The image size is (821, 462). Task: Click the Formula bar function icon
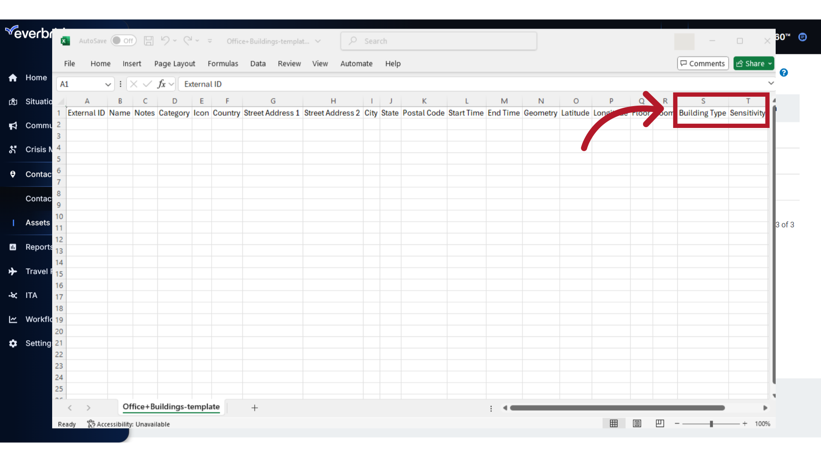click(x=162, y=84)
